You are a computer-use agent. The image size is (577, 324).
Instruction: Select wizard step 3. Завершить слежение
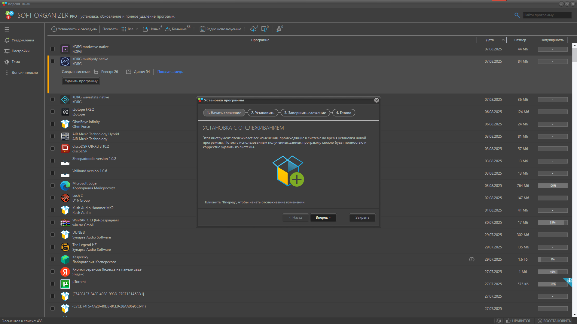[305, 113]
